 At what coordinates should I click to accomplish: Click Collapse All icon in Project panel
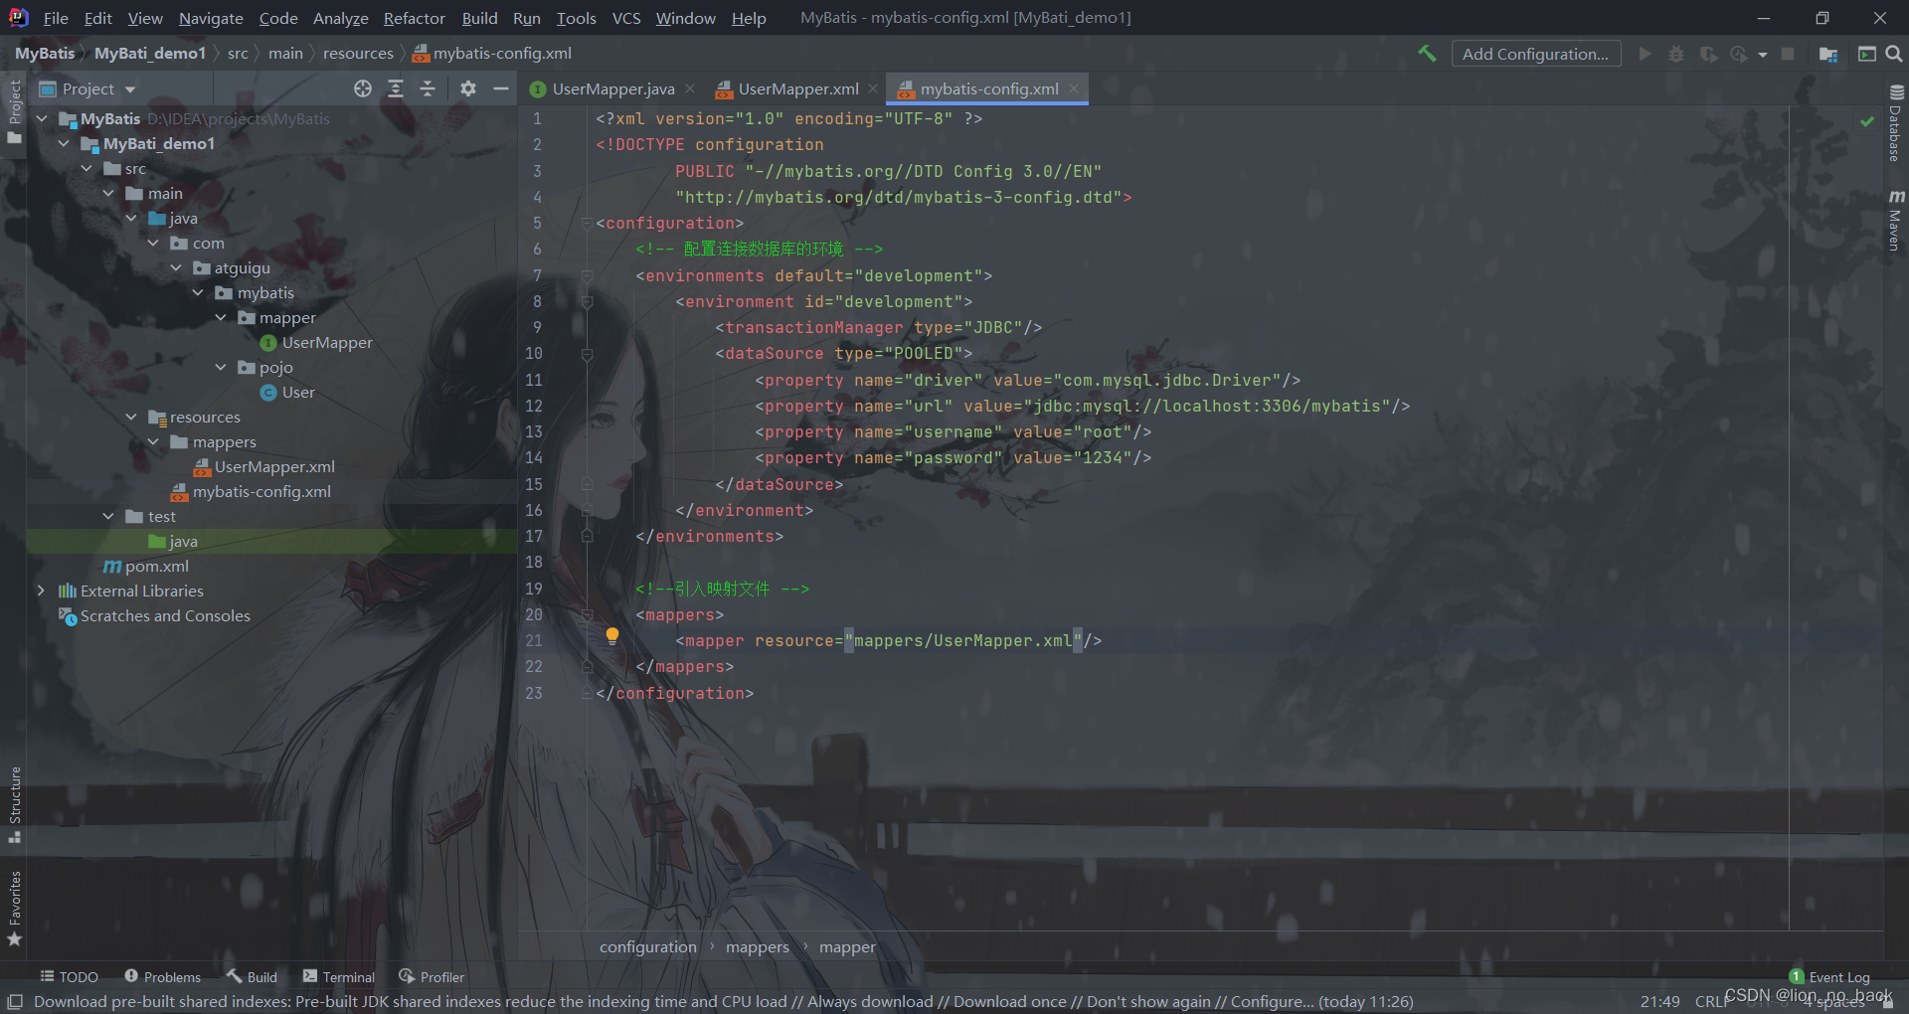click(x=428, y=88)
